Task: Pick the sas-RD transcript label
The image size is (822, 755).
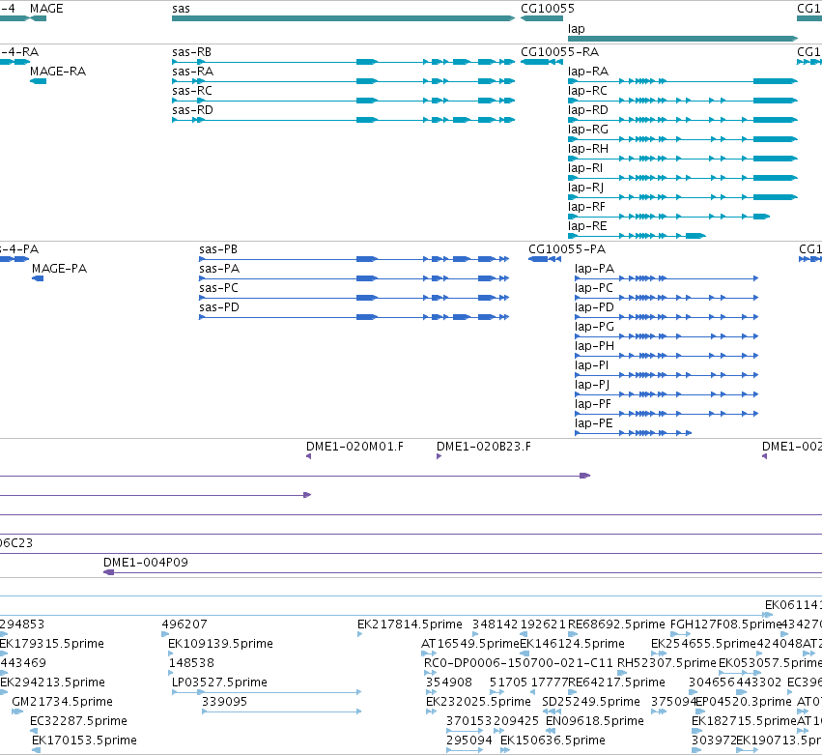Action: click(192, 110)
